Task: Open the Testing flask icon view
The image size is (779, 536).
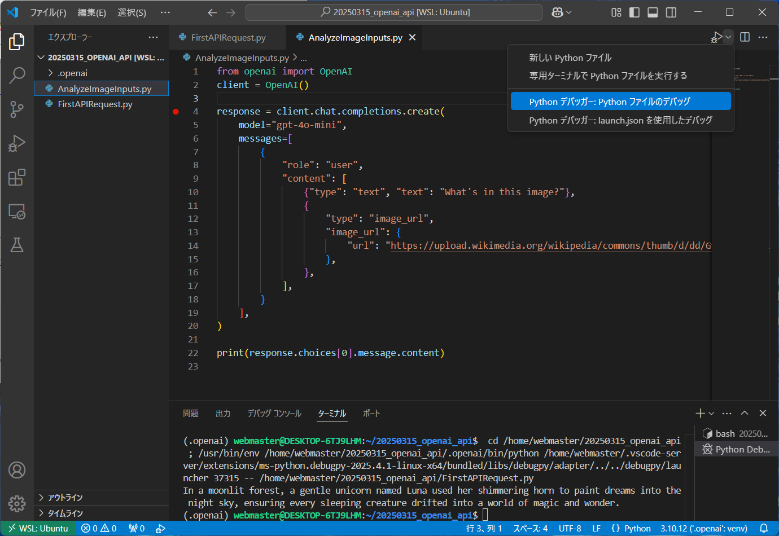Action: (17, 245)
